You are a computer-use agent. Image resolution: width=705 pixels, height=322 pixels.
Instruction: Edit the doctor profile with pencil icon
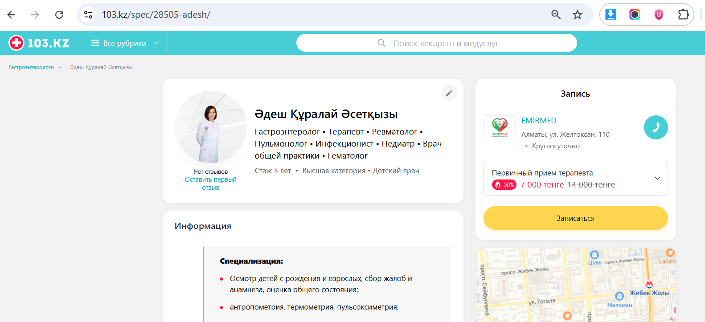pyautogui.click(x=449, y=93)
